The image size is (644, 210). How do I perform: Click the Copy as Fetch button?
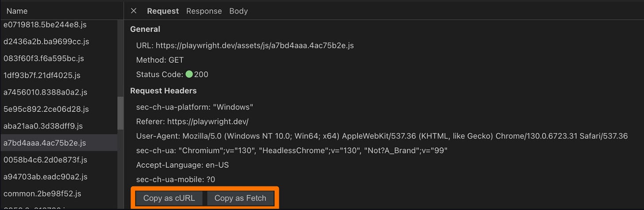click(x=240, y=198)
